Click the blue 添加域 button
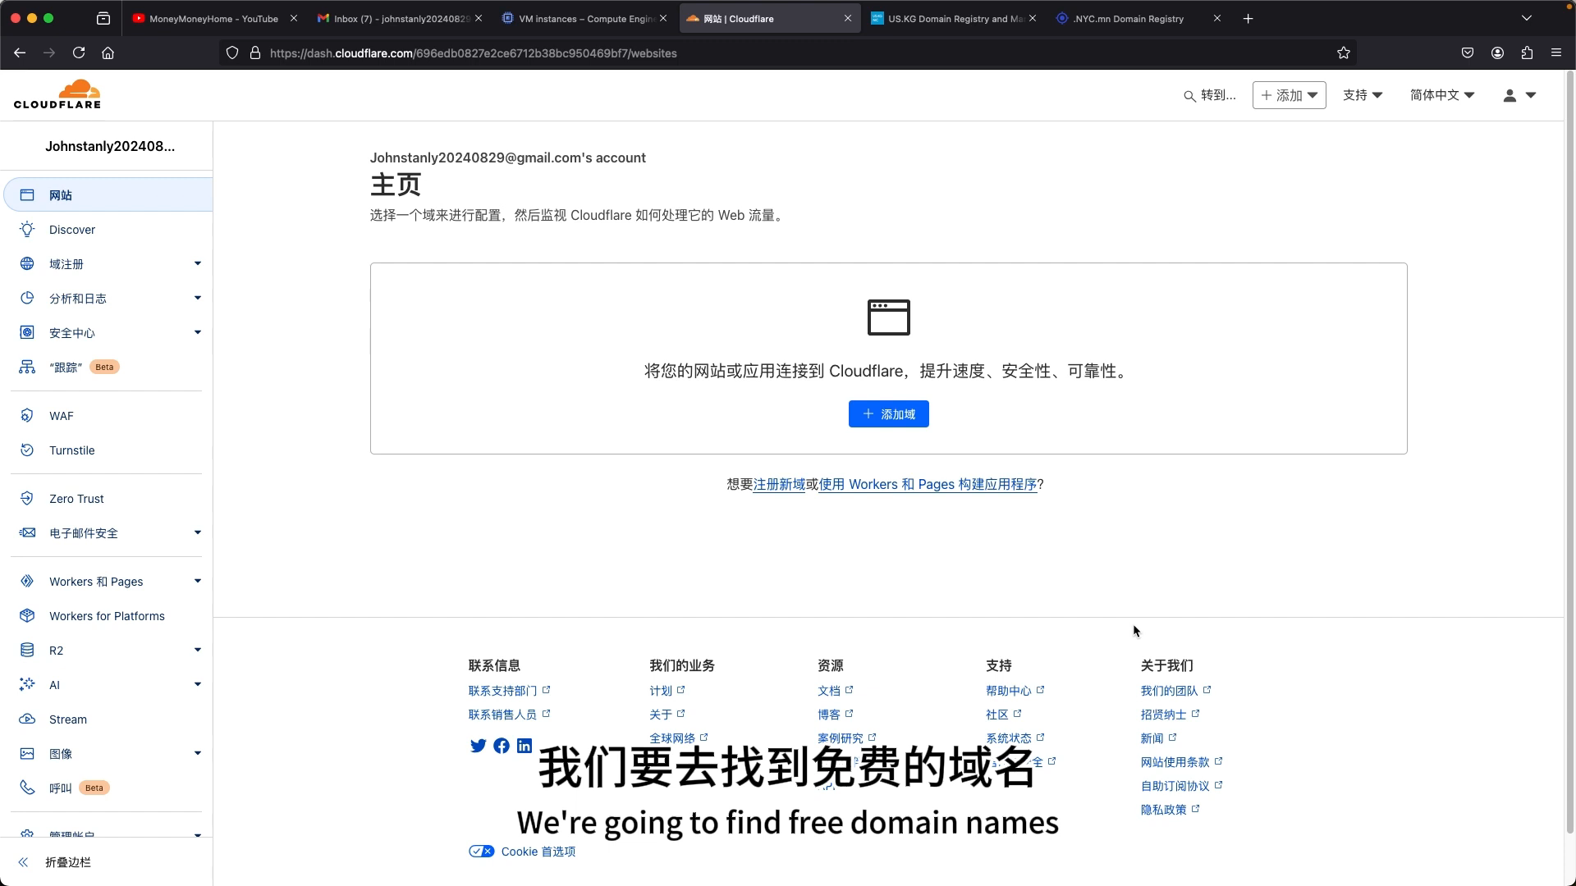Image resolution: width=1576 pixels, height=886 pixels. 888,414
